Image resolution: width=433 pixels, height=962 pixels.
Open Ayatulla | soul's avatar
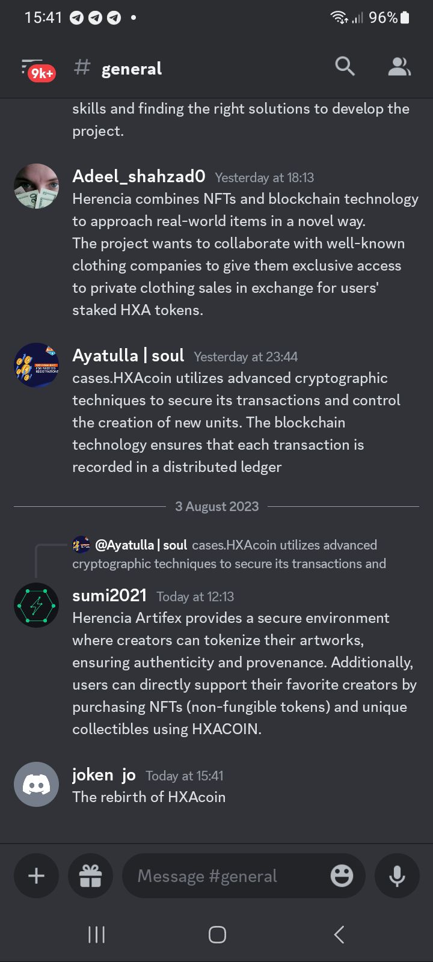[x=36, y=366]
